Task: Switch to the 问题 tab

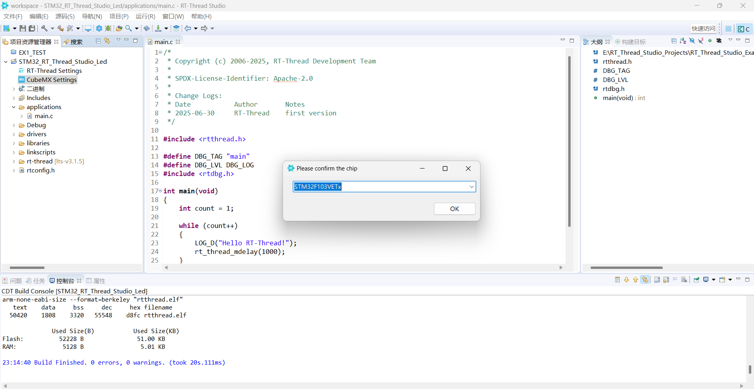Action: coord(12,281)
